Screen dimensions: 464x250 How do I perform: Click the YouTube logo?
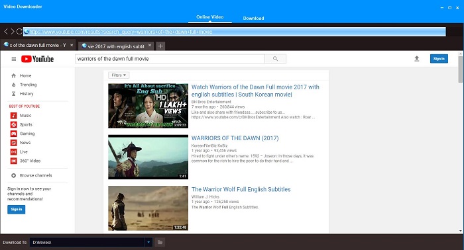(37, 59)
